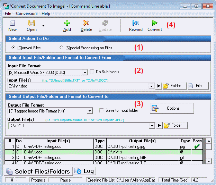Screen dimensions: 216x185
Task: Click the jpg type cell in row 1
Action: pos(185,146)
